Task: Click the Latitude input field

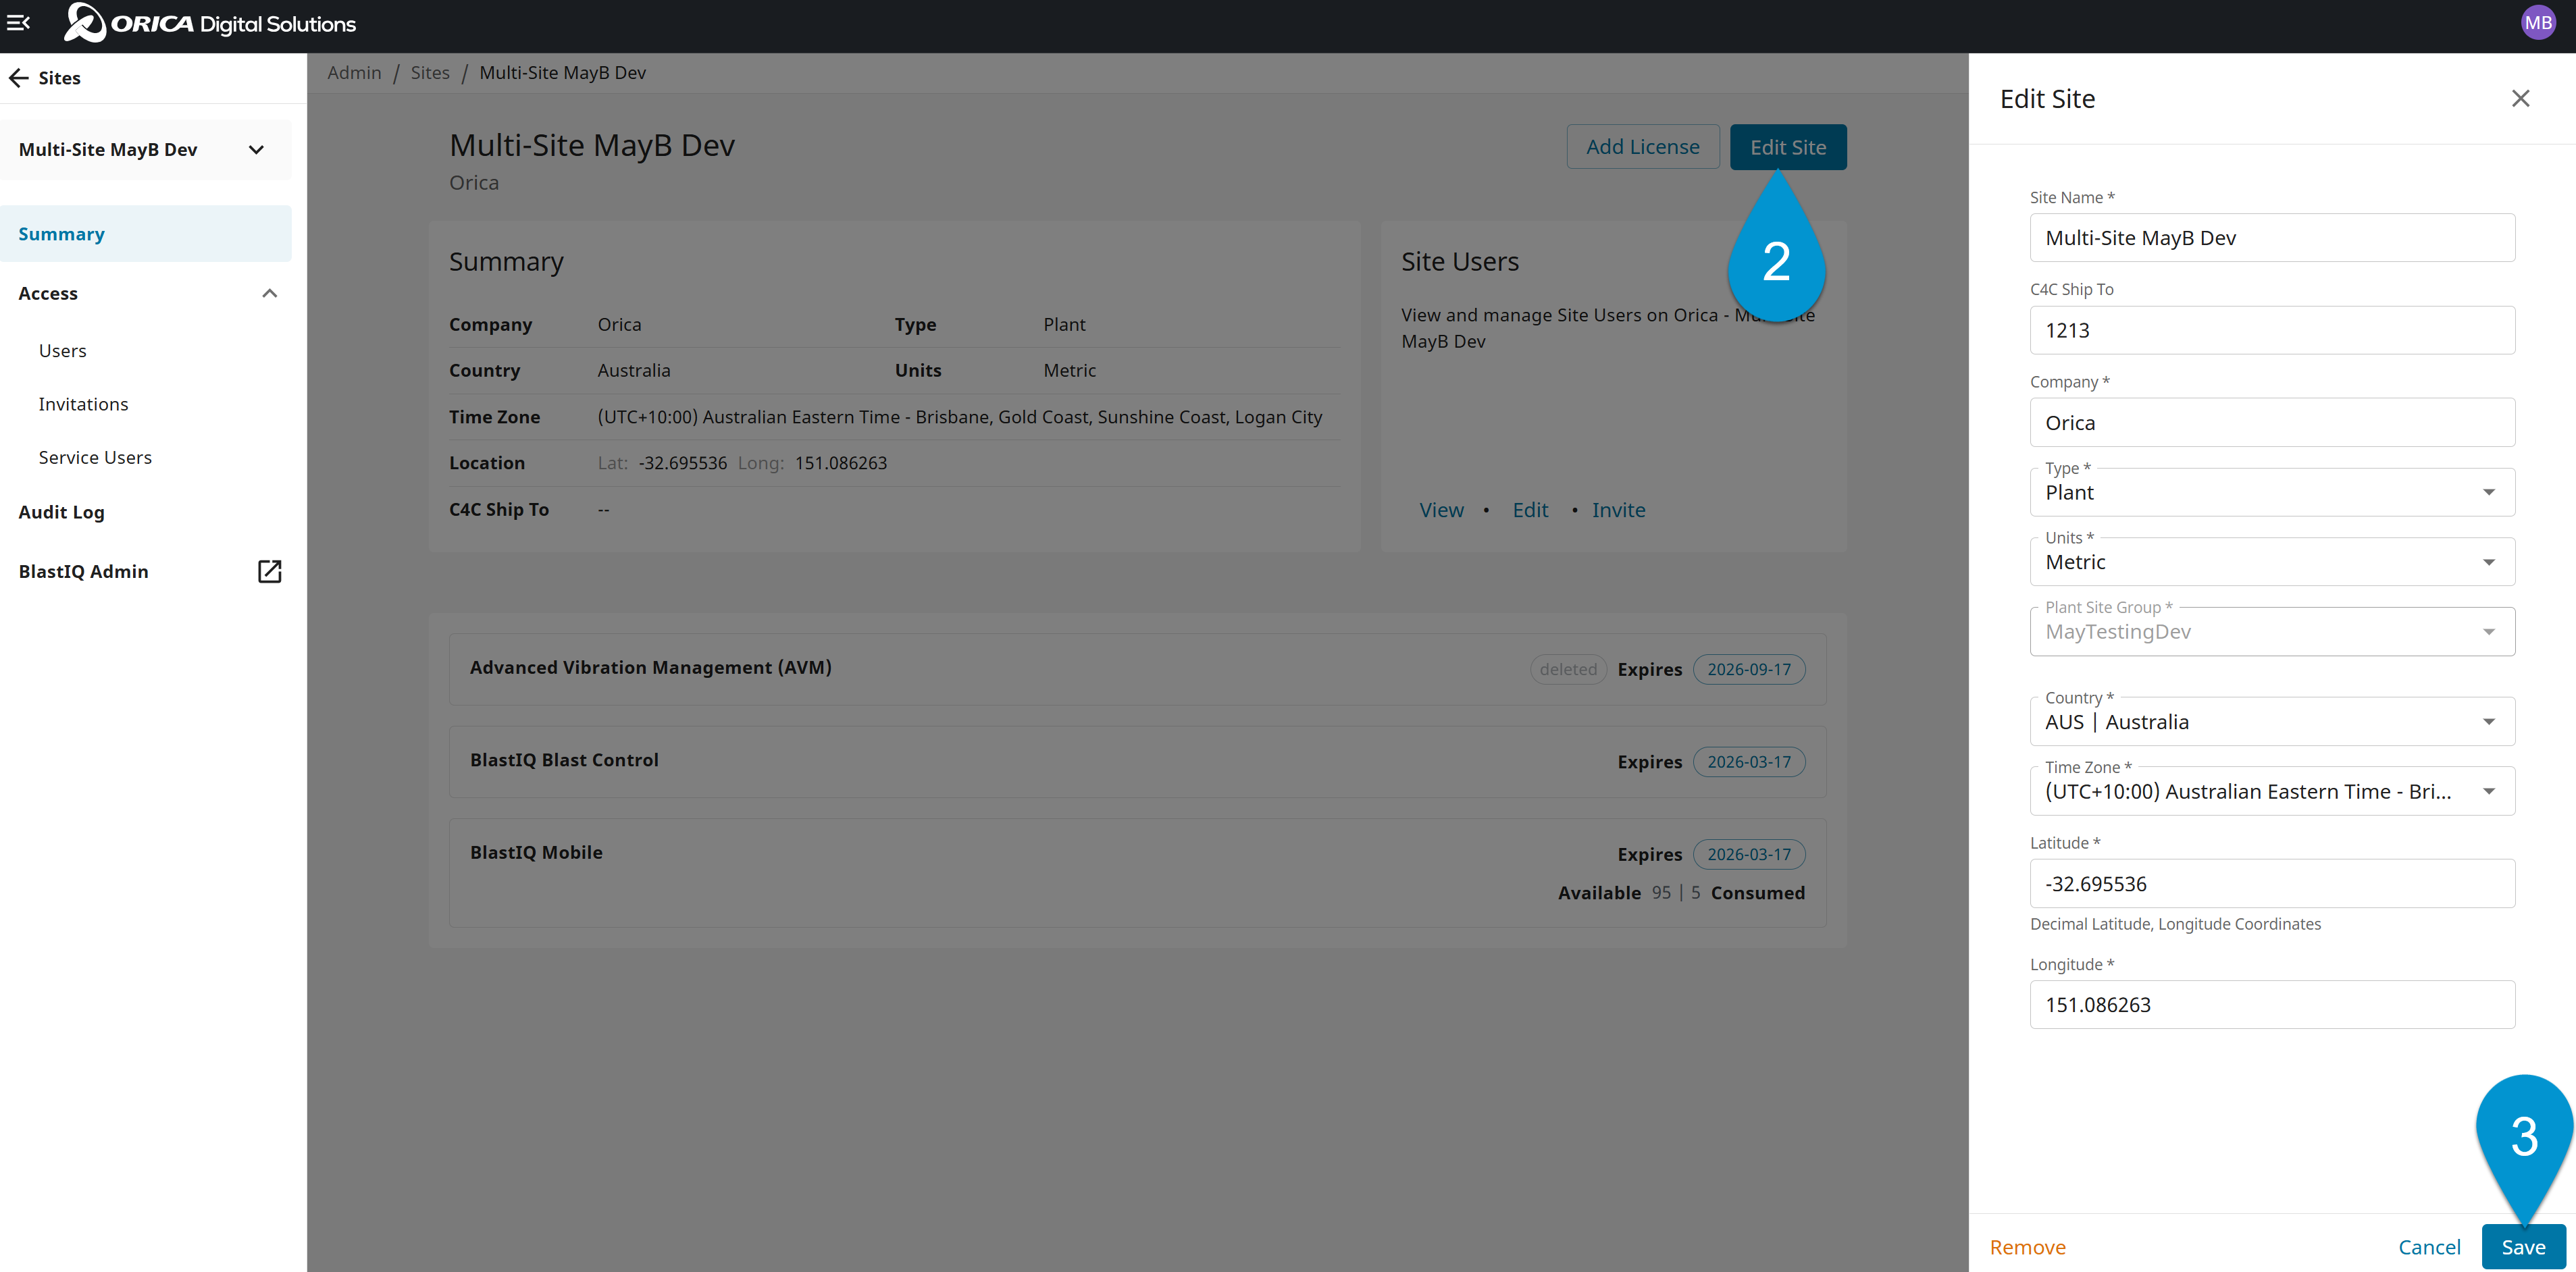Action: (x=2272, y=884)
